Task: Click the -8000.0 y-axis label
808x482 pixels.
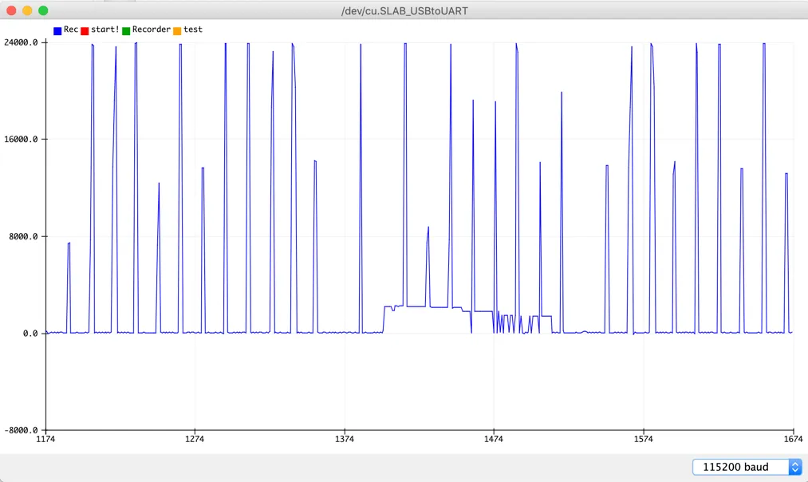Action: tap(21, 430)
